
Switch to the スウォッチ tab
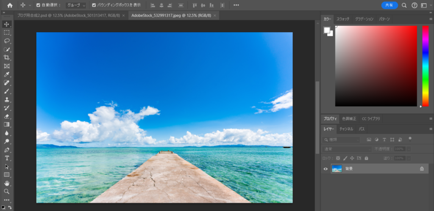pos(343,19)
